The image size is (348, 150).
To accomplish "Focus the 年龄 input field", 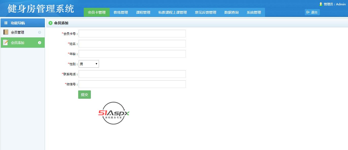I will (x=132, y=54).
